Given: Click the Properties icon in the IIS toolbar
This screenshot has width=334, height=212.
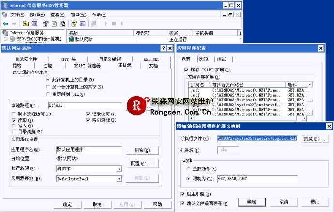Looking at the screenshot, I should coord(44,23).
